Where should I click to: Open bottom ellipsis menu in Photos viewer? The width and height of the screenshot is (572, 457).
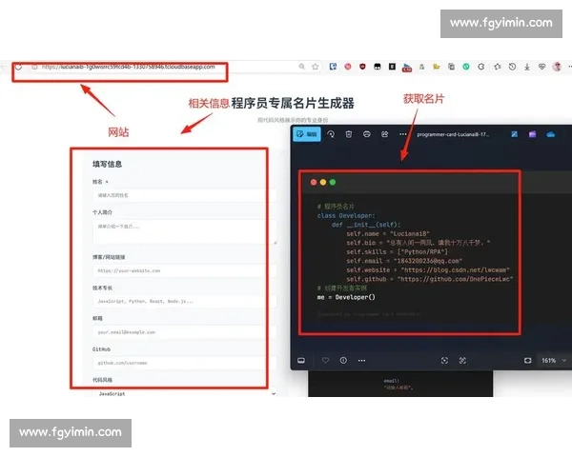click(361, 361)
